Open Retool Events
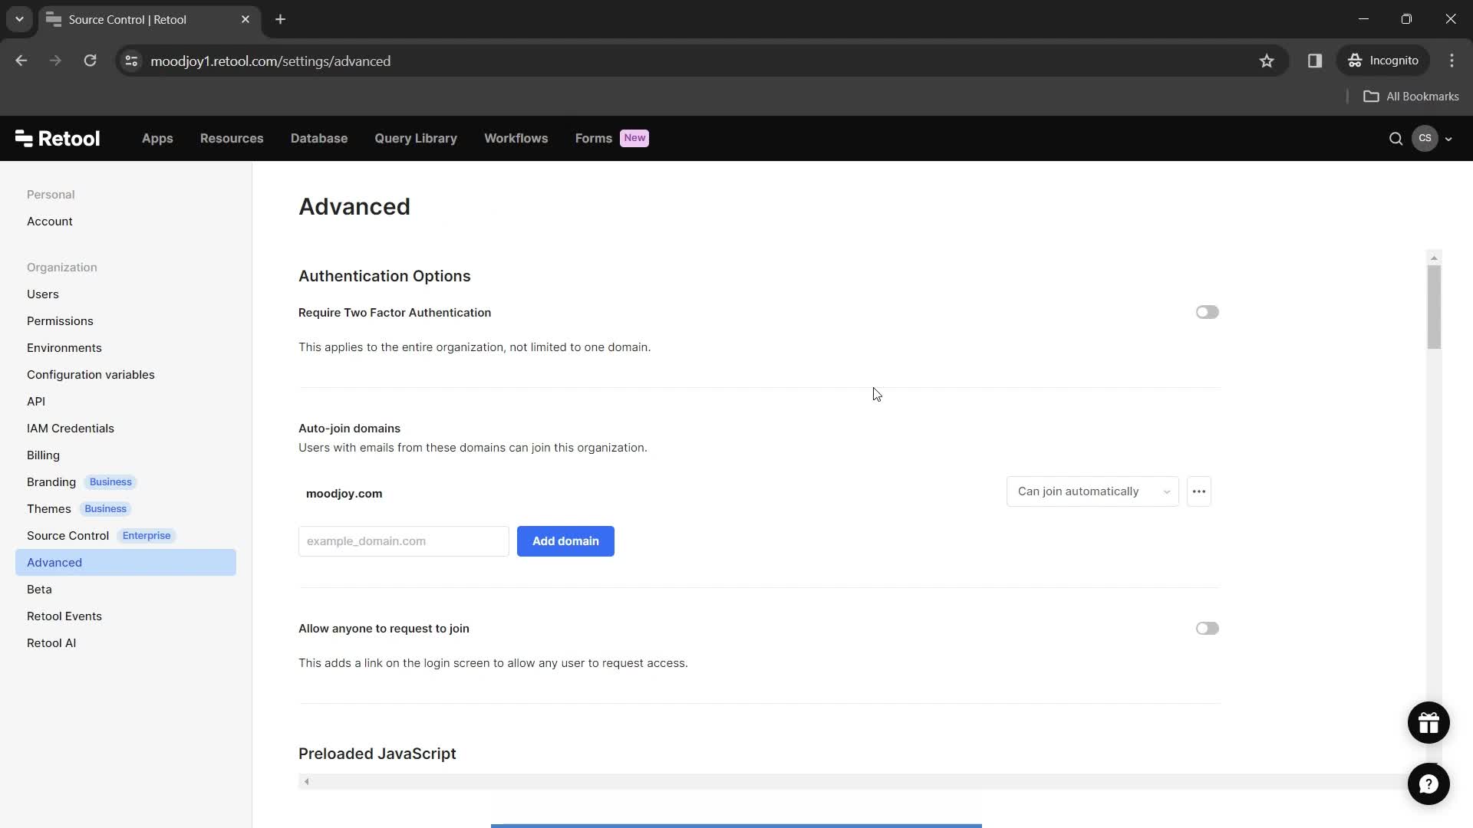The height and width of the screenshot is (828, 1473). pos(64,616)
